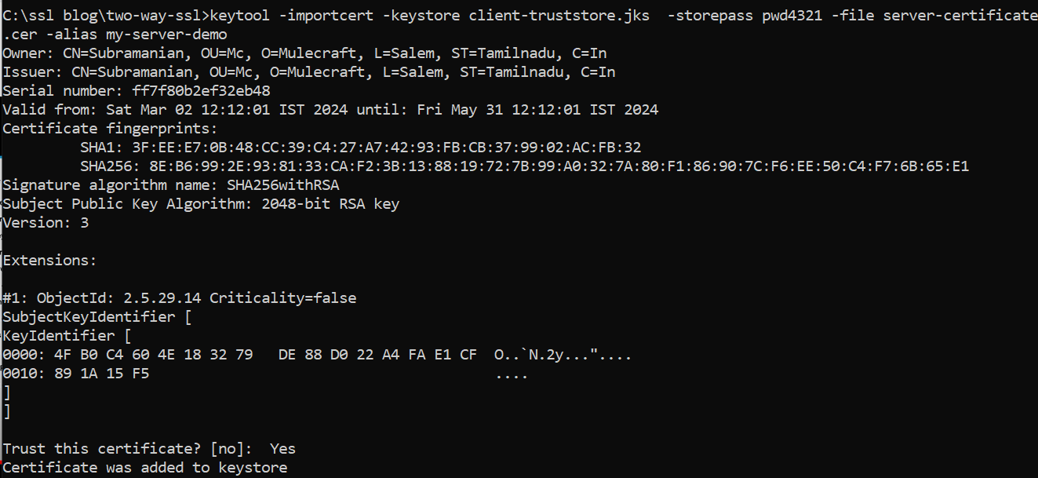Click the SHA256 fingerprint value

click(555, 166)
